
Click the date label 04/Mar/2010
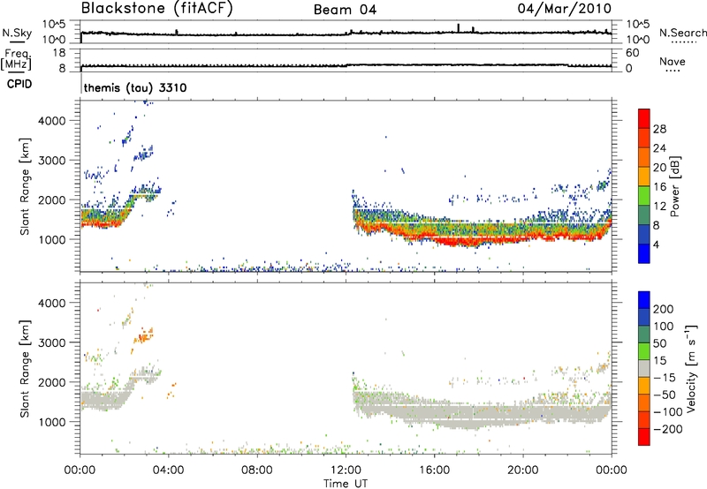click(x=565, y=9)
